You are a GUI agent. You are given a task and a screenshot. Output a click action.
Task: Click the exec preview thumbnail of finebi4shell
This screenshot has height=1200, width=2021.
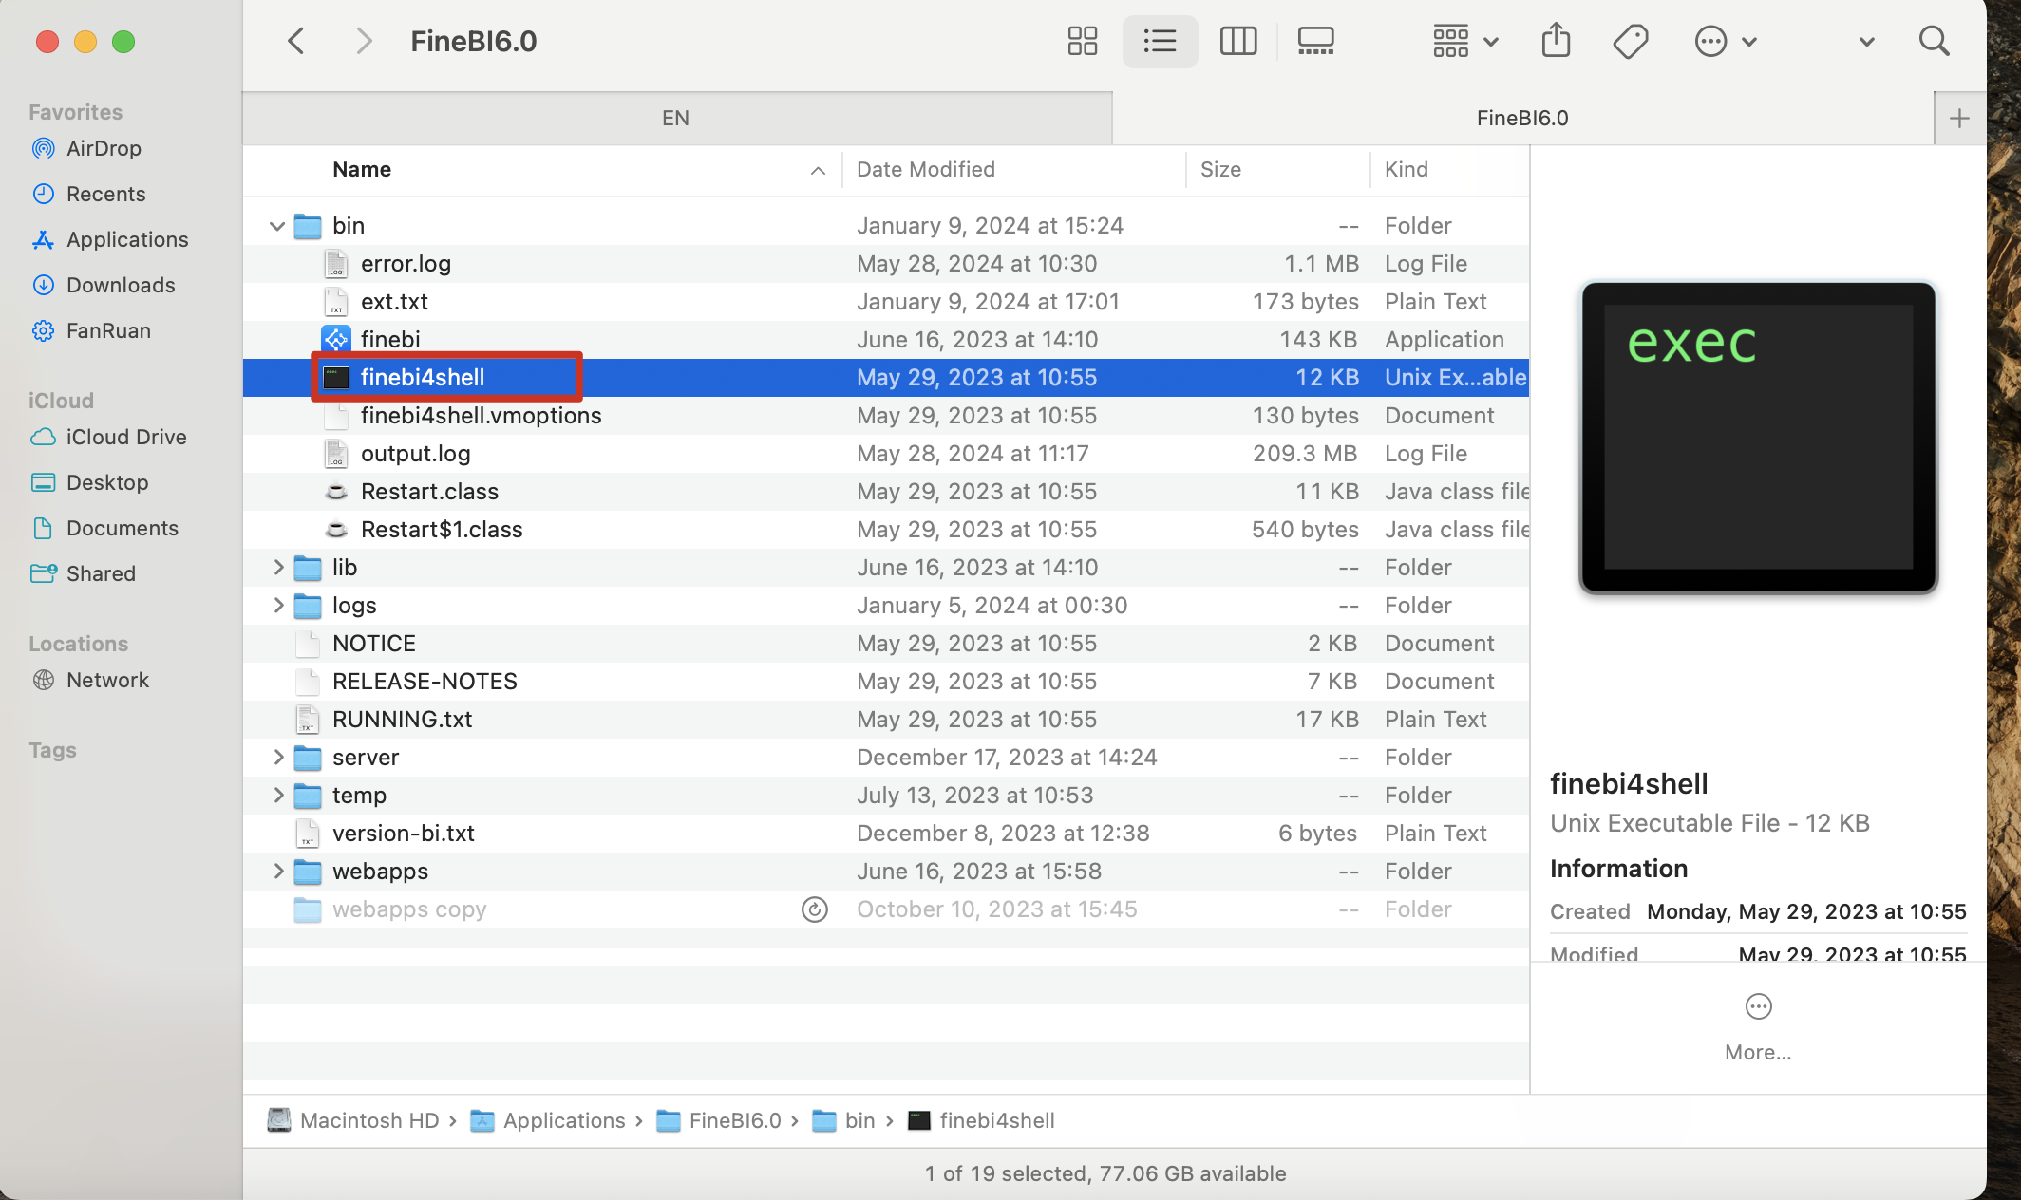[x=1757, y=439]
